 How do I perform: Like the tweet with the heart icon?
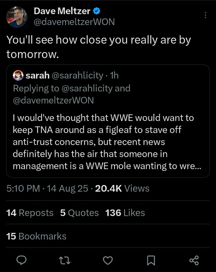pyautogui.click(x=108, y=260)
